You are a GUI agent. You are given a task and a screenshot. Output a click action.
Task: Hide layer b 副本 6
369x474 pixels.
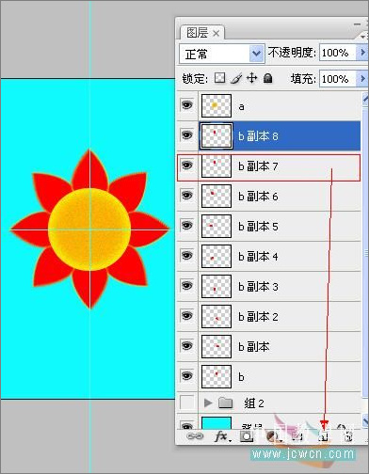[187, 195]
